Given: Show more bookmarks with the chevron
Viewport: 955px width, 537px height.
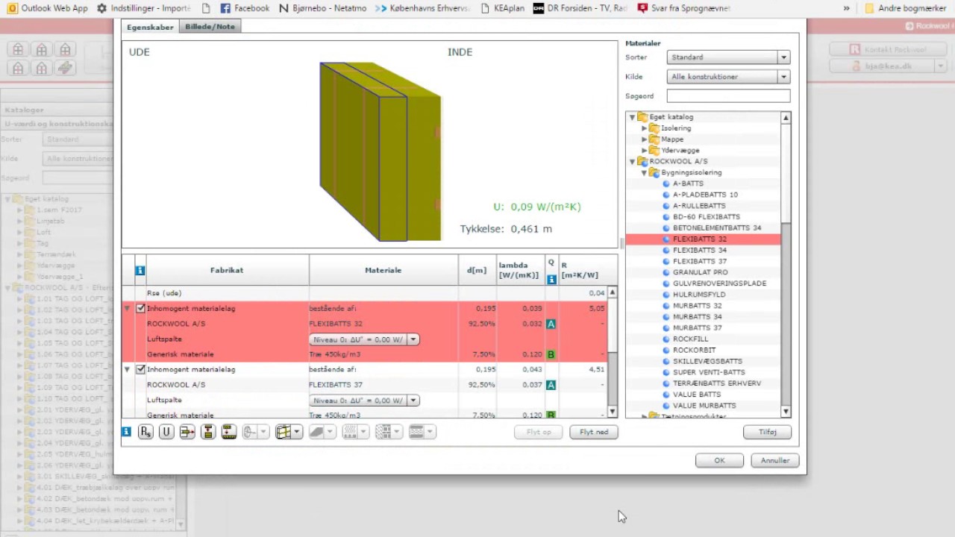Looking at the screenshot, I should 847,8.
